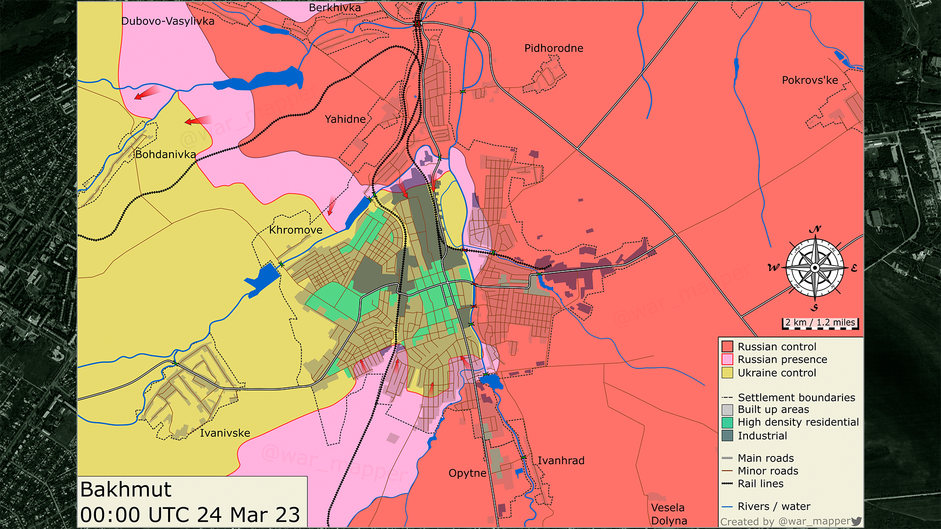The image size is (941, 529).
Task: Click the High density residential swatch
Action: point(727,422)
